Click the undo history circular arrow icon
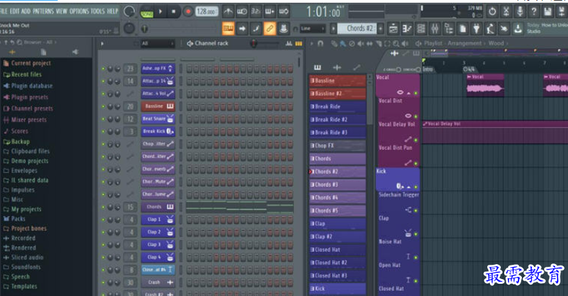The height and width of the screenshot is (296, 568). coord(492,12)
